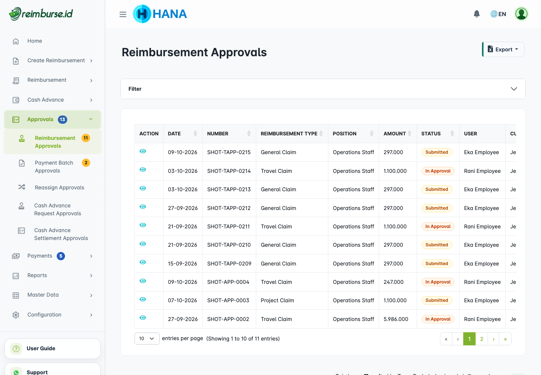541x375 pixels.
Task: Click the User Guide question icon
Action: [16, 349]
